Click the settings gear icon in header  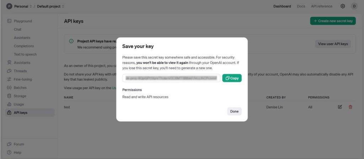[343, 6]
